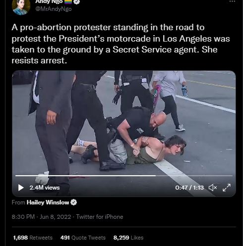Click the 2.4M views label

pyautogui.click(x=45, y=188)
